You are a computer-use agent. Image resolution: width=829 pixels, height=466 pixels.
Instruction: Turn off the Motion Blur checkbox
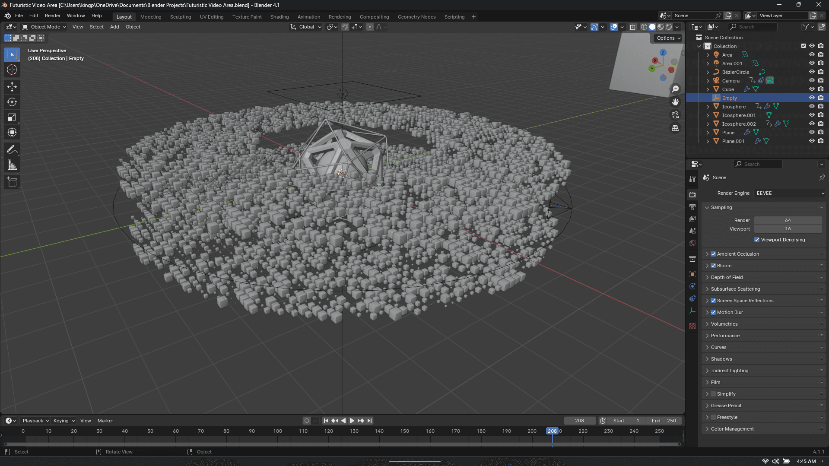coord(713,313)
